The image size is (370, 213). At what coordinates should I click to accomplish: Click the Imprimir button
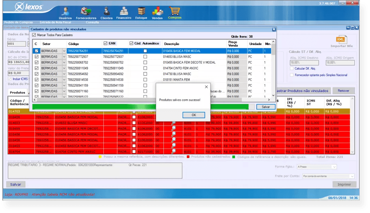(x=344, y=185)
